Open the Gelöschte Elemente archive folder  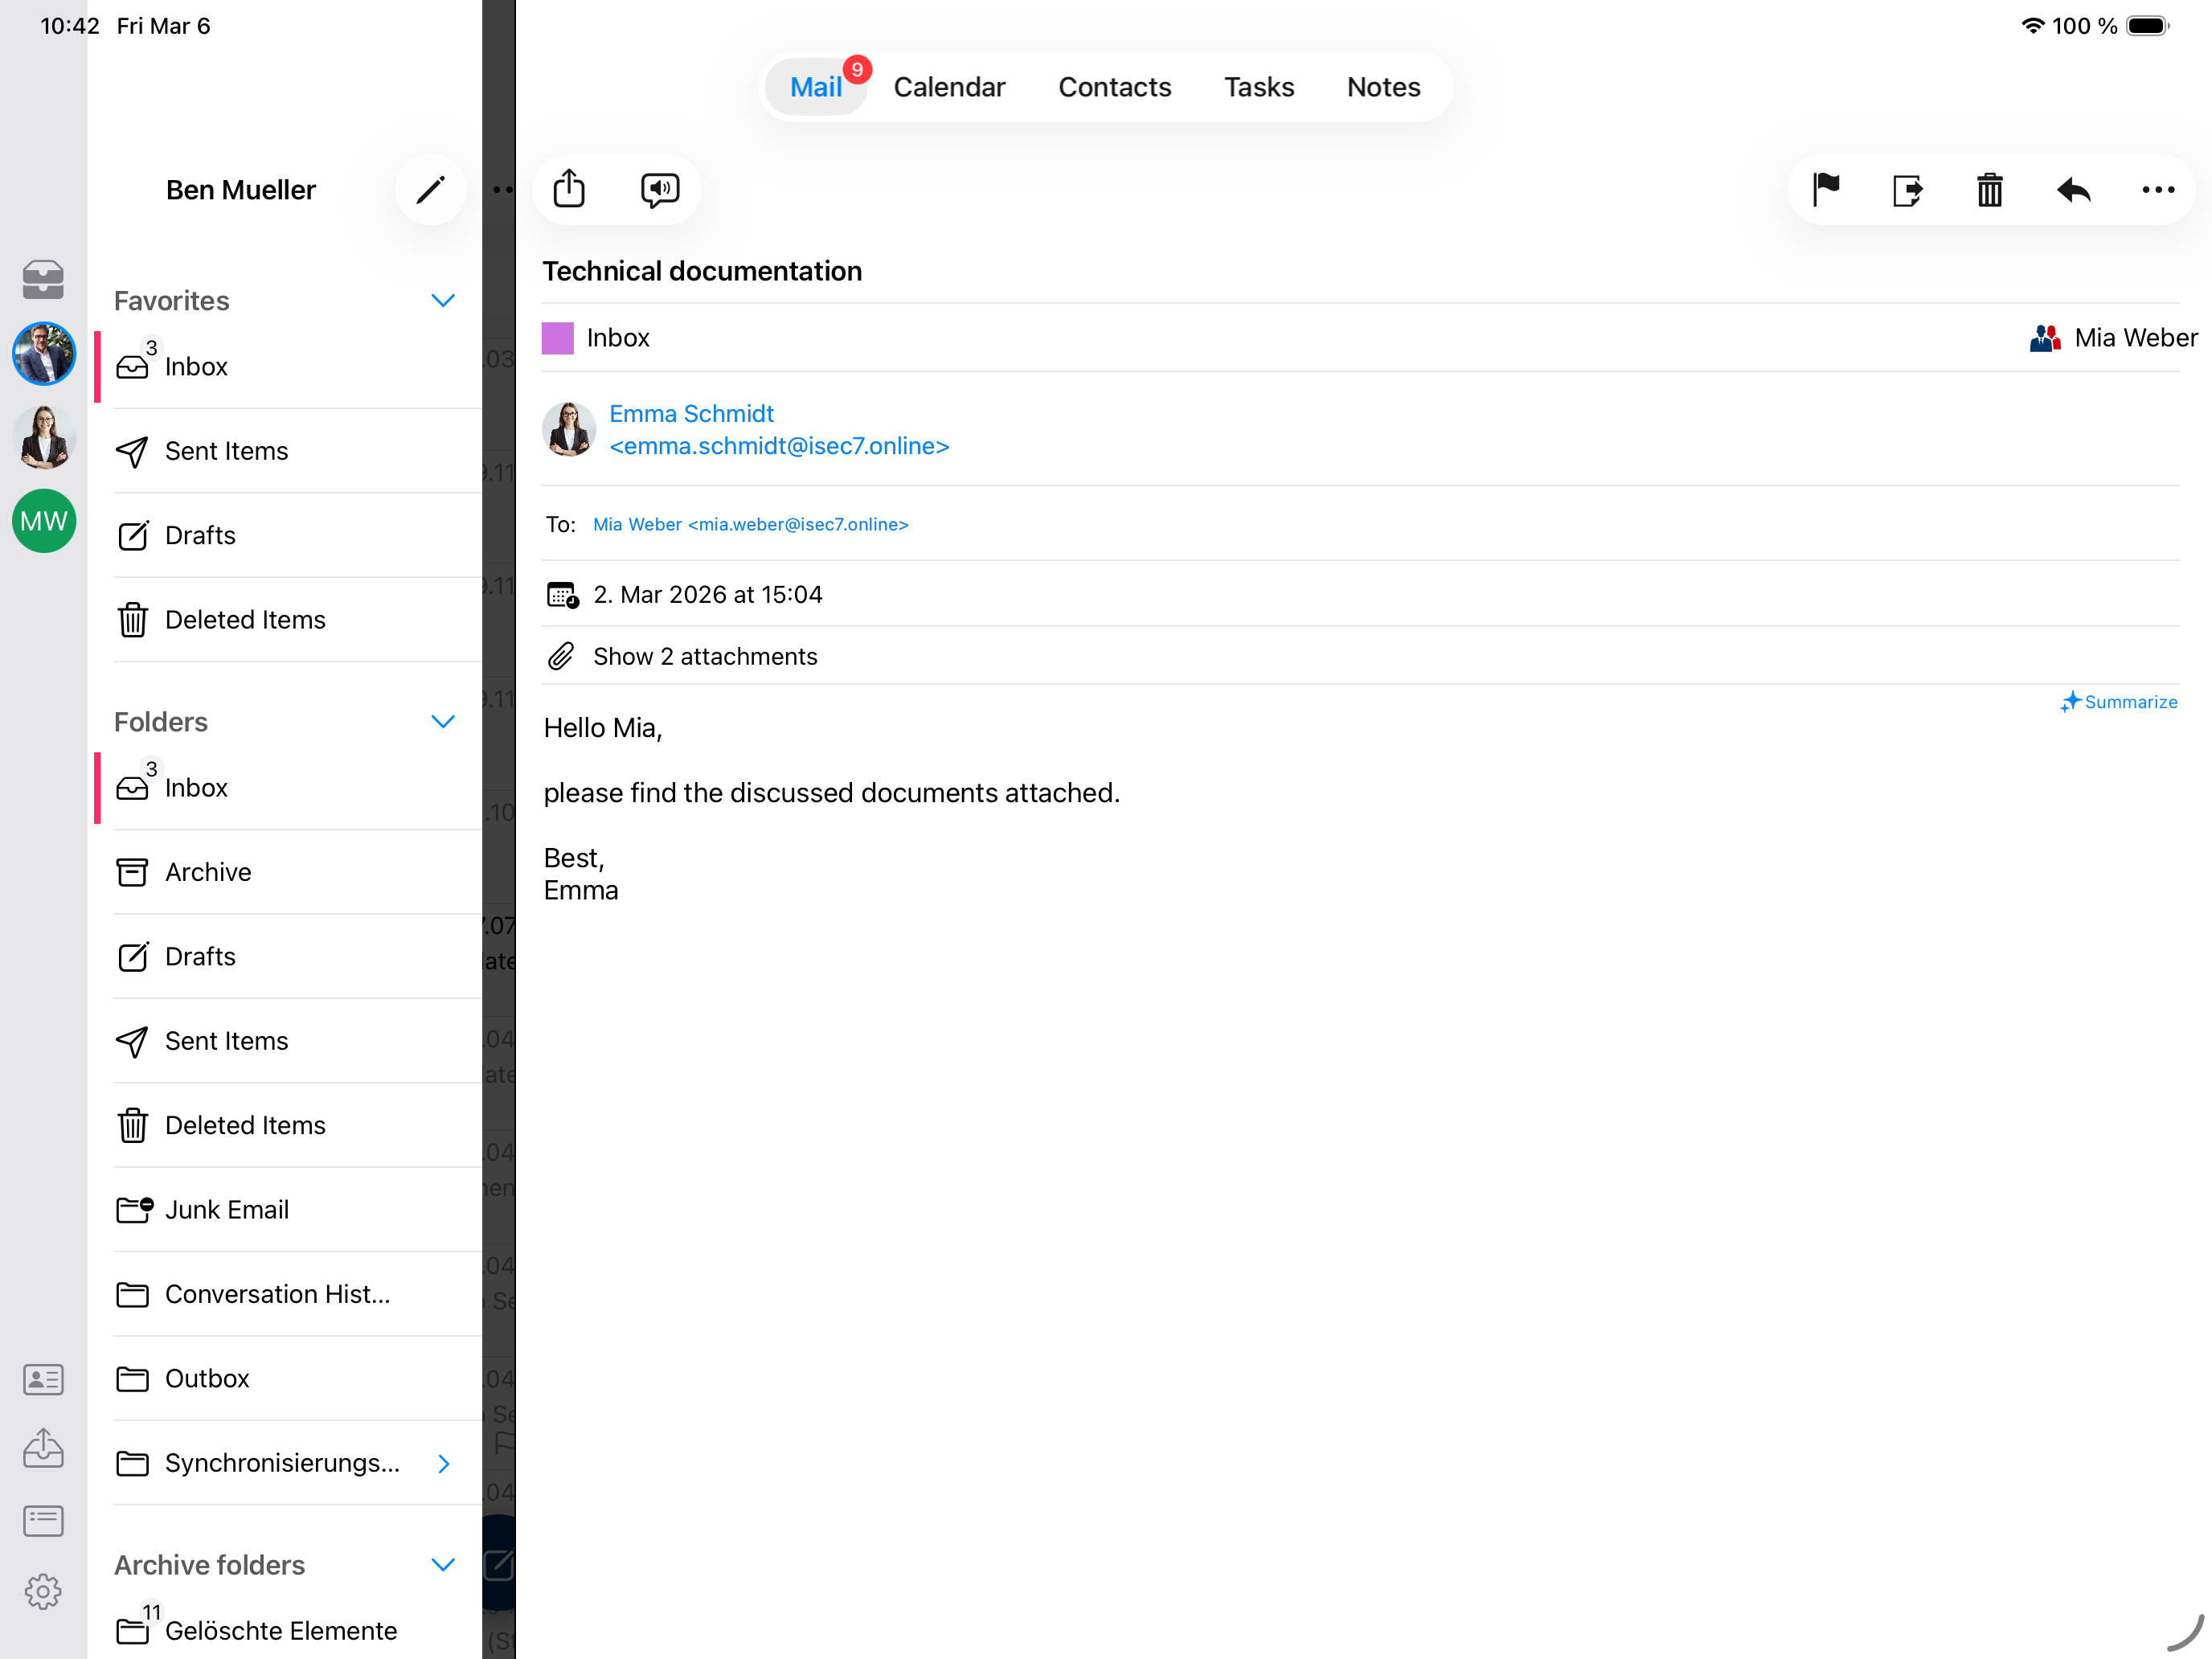tap(296, 1630)
